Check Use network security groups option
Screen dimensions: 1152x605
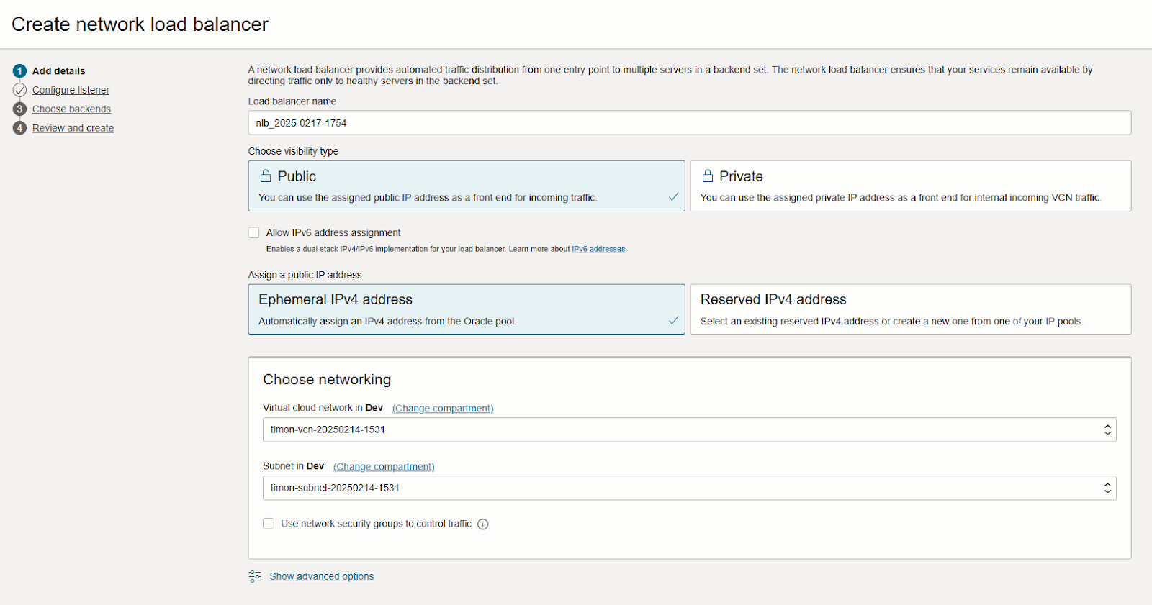click(x=269, y=524)
